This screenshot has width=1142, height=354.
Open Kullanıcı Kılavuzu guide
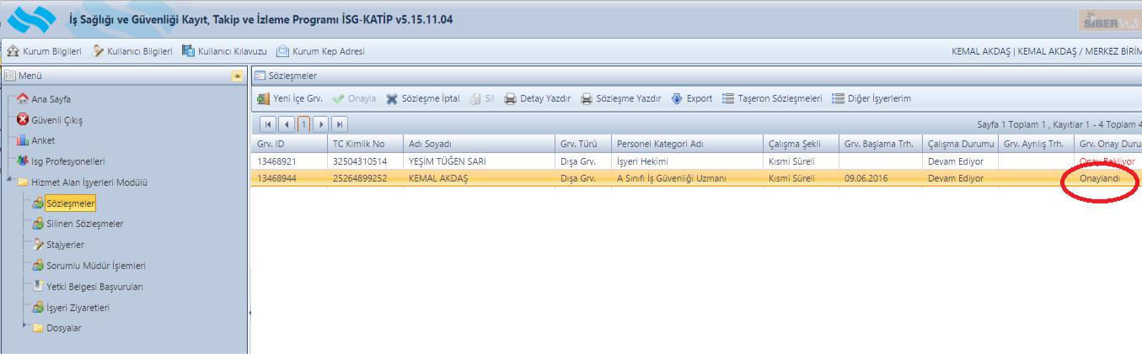(x=224, y=51)
